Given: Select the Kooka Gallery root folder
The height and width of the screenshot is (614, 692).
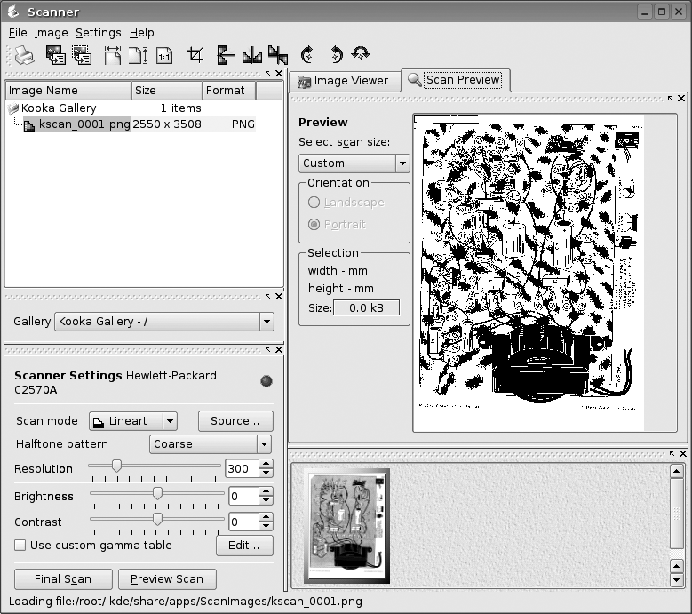Looking at the screenshot, I should tap(59, 108).
